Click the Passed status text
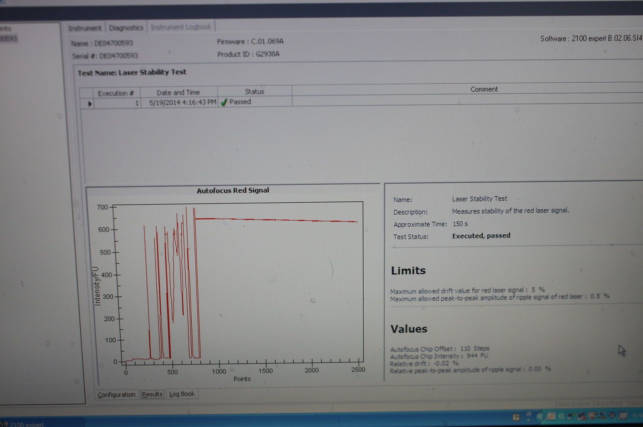The image size is (643, 427). click(240, 102)
